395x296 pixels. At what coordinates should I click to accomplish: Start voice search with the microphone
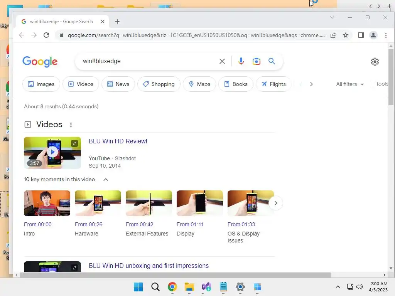pyautogui.click(x=241, y=61)
